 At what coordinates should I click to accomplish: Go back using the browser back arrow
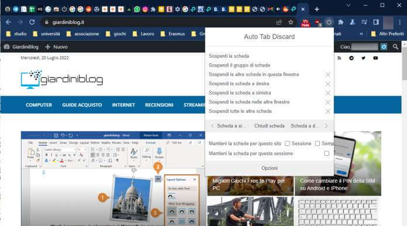[x=8, y=22]
